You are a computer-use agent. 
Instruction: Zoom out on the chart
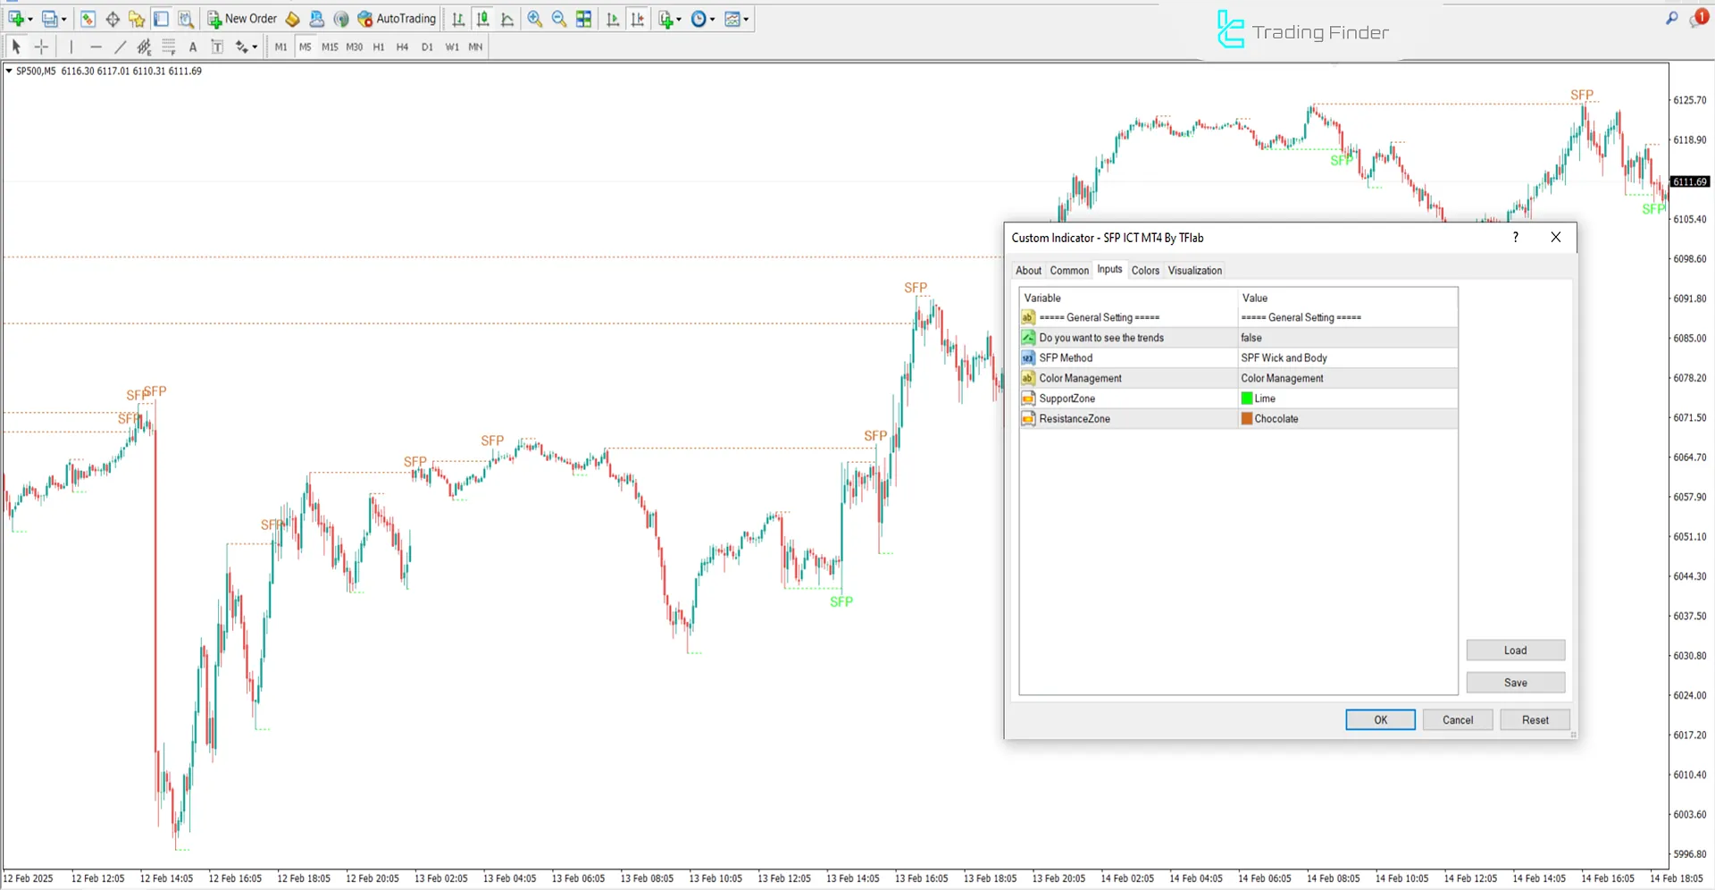pos(559,19)
